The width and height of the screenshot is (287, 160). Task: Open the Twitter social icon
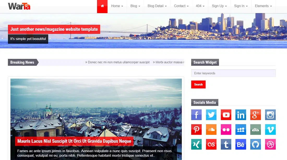click(x=211, y=115)
